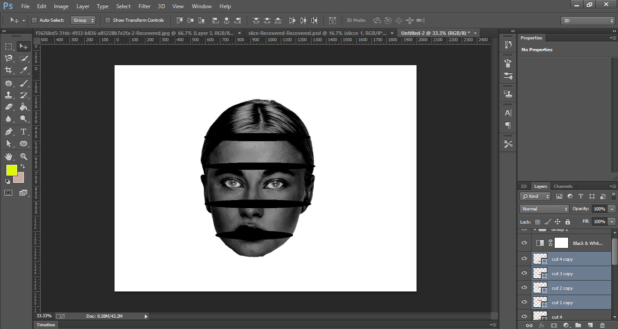
Task: Click the Align Left Edges icon
Action: pyautogui.click(x=215, y=20)
